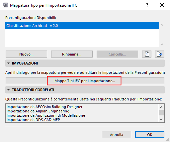Open Mappa Tipi IFC per l'Importazione

85,81
